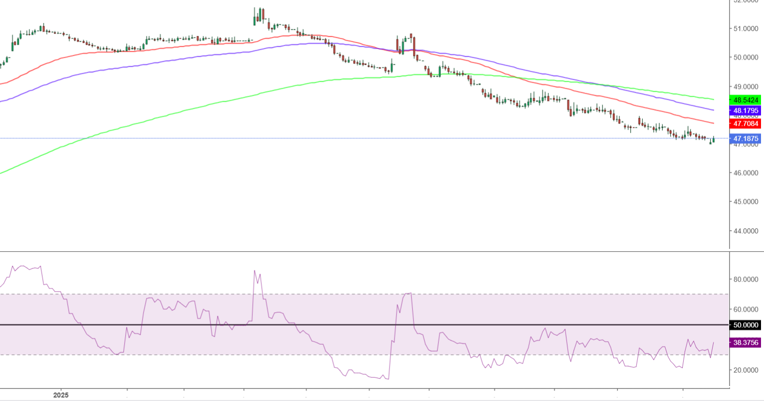This screenshot has height=401, width=764.
Task: Click the tallest green candle at the chart peak
Action: click(x=255, y=20)
